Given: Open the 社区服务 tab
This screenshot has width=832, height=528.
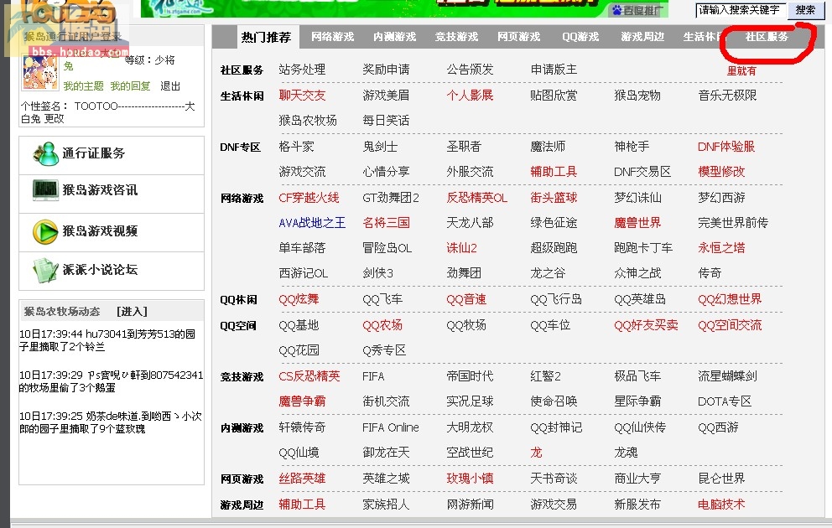Looking at the screenshot, I should pyautogui.click(x=767, y=37).
